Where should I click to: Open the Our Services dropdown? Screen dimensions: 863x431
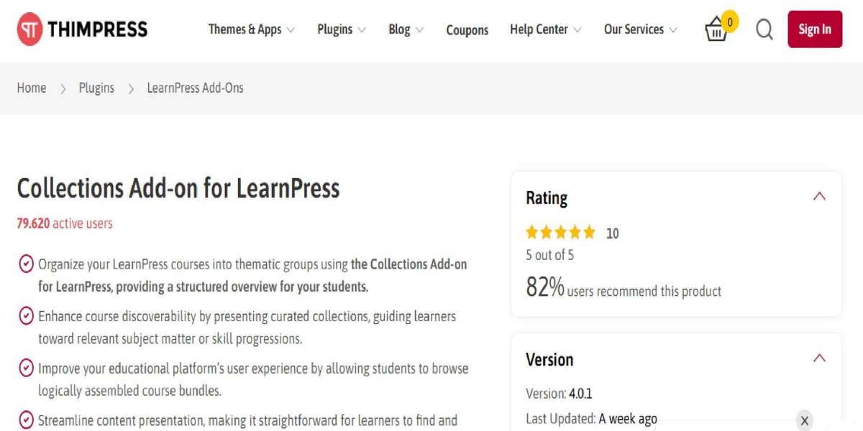point(634,29)
